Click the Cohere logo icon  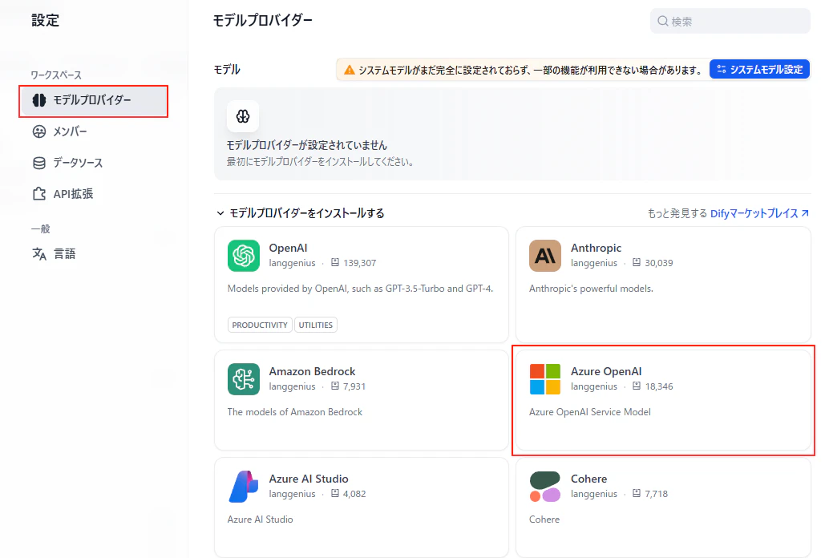pyautogui.click(x=545, y=487)
